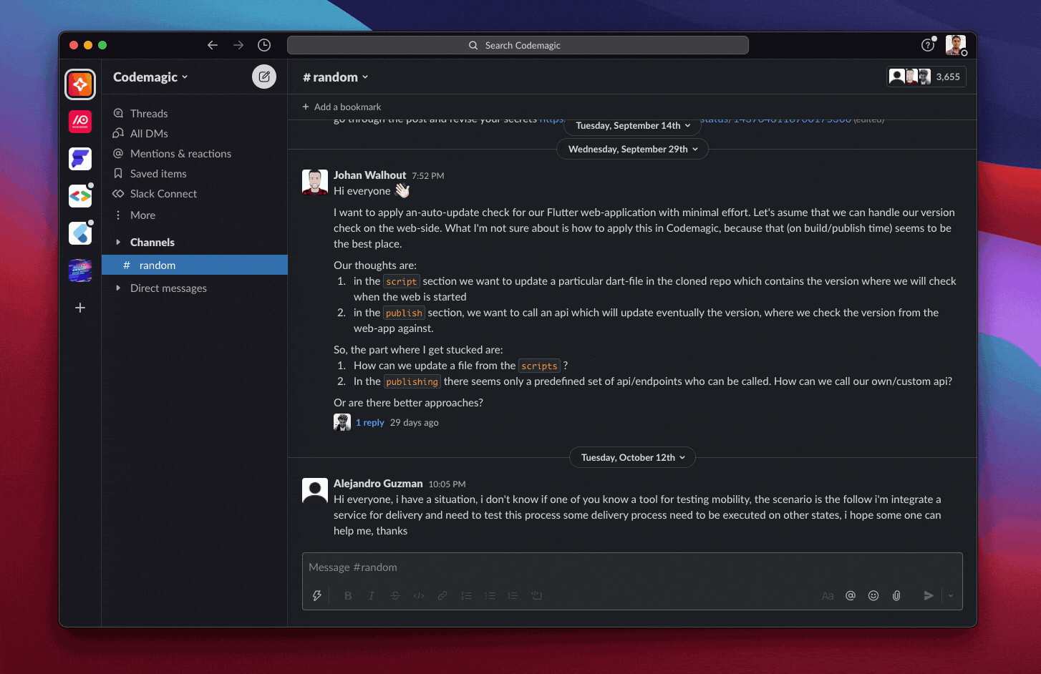Expand the Direct messages section triangle
Image resolution: width=1041 pixels, height=674 pixels.
[118, 288]
